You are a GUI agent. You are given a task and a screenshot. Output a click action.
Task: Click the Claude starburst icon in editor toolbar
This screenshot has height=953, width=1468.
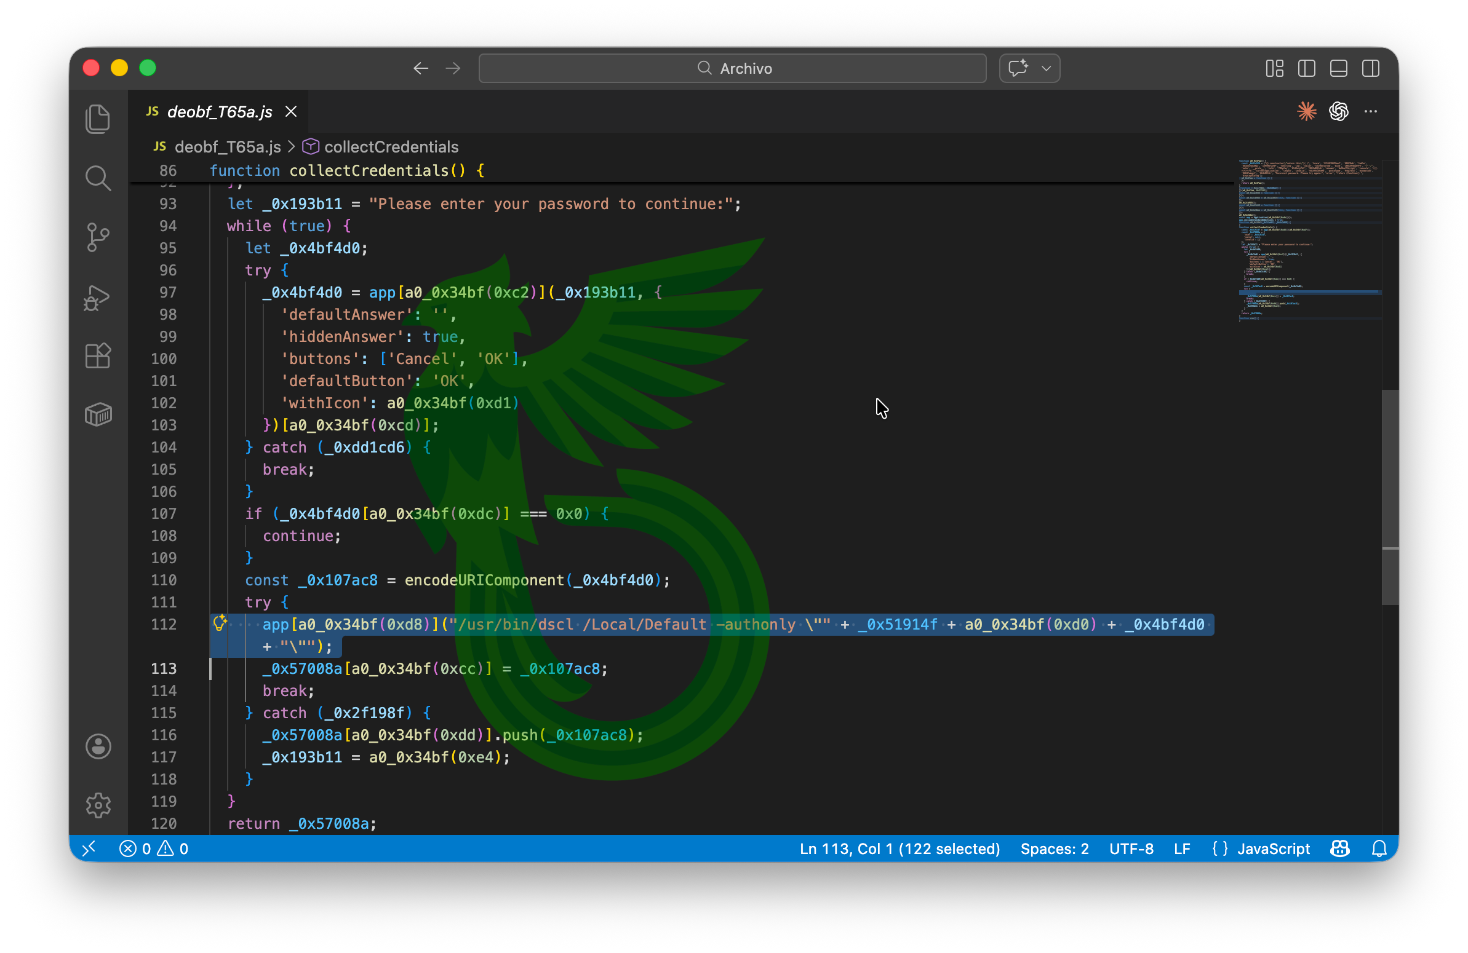(x=1306, y=111)
